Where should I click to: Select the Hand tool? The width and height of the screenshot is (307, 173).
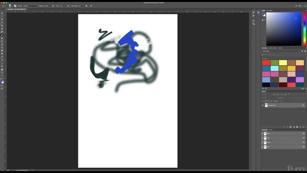(x=2, y=69)
